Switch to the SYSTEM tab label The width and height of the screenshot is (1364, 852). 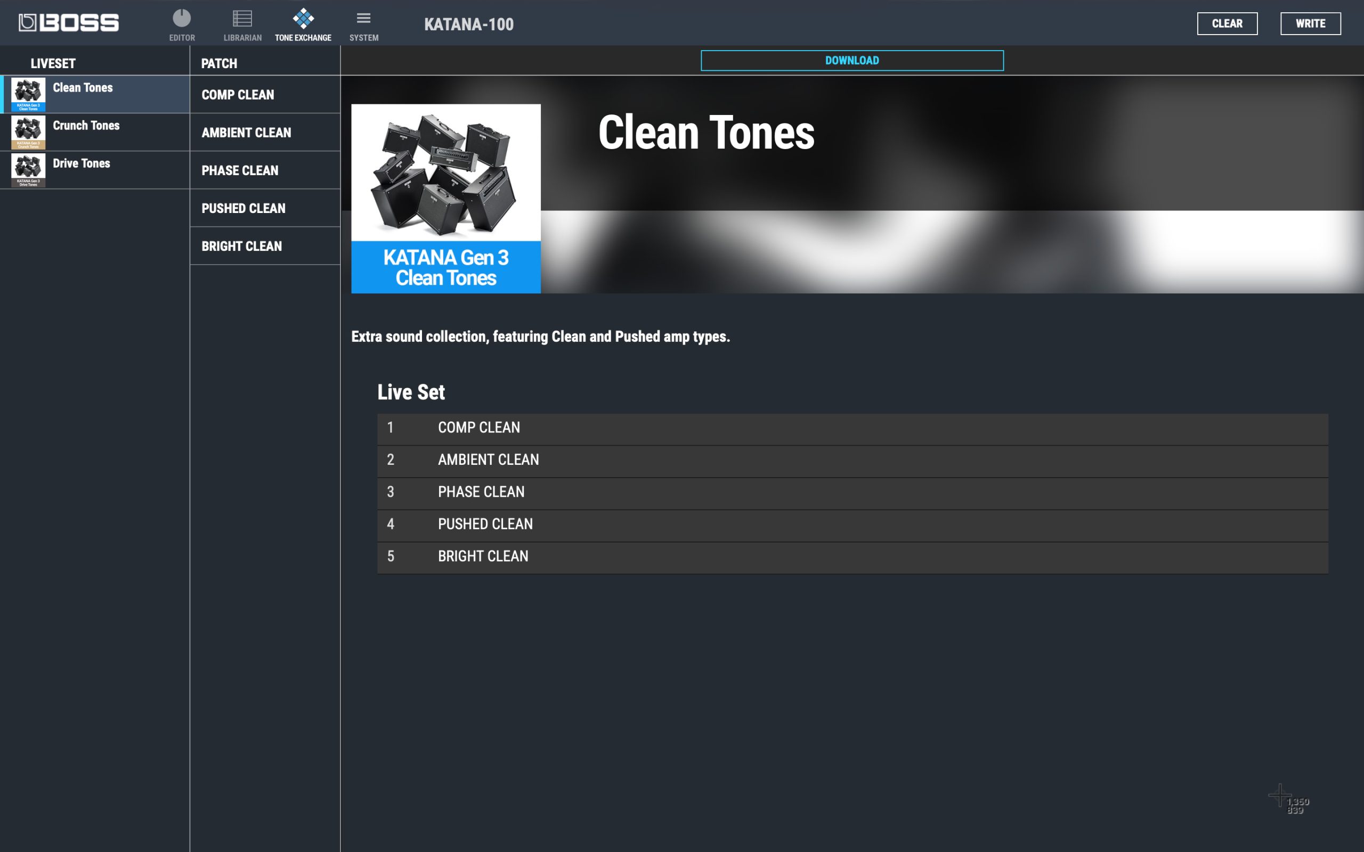364,38
